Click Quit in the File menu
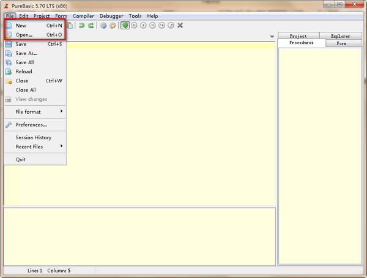Screen dimensions: 367x278 (21, 159)
